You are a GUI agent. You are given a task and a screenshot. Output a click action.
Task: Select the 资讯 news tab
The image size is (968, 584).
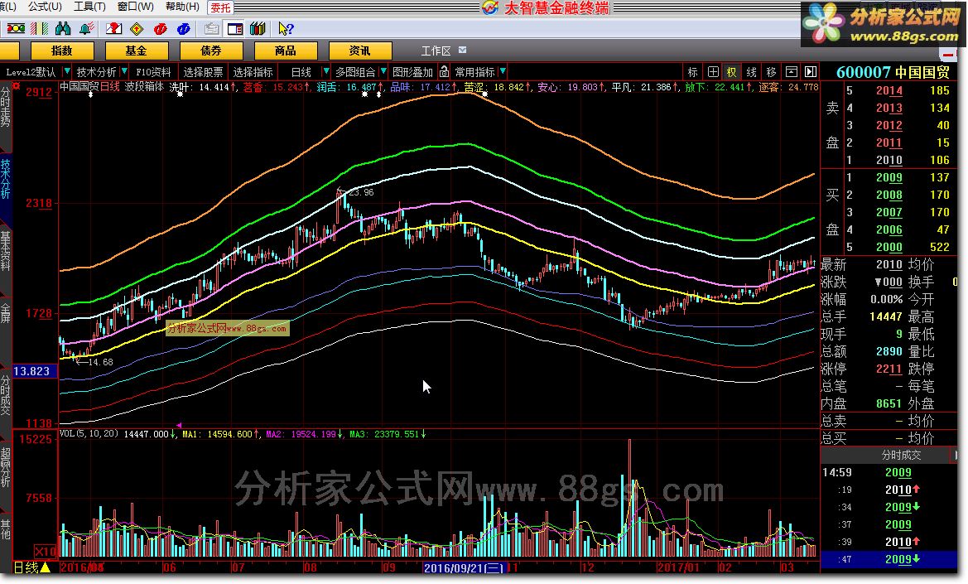coord(360,51)
